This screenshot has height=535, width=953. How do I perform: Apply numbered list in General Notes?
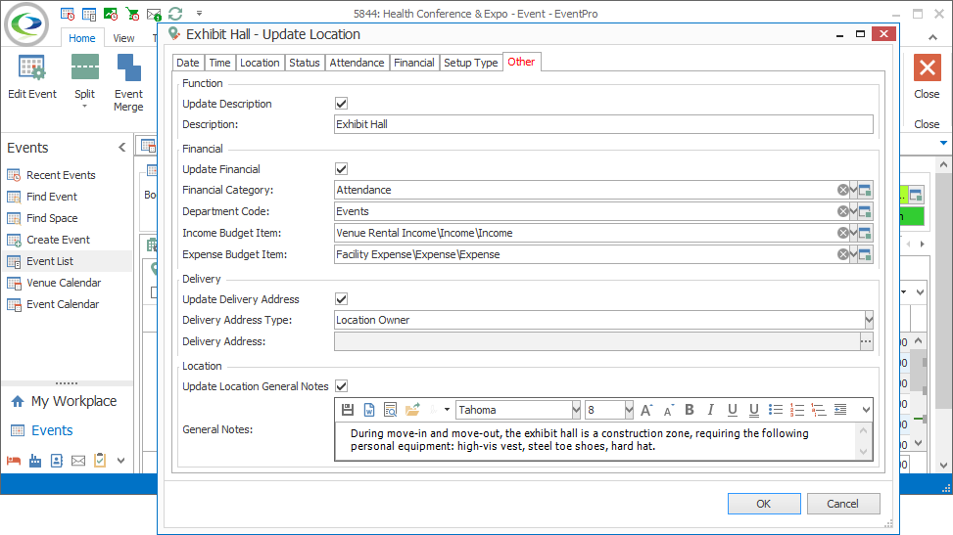pos(797,410)
